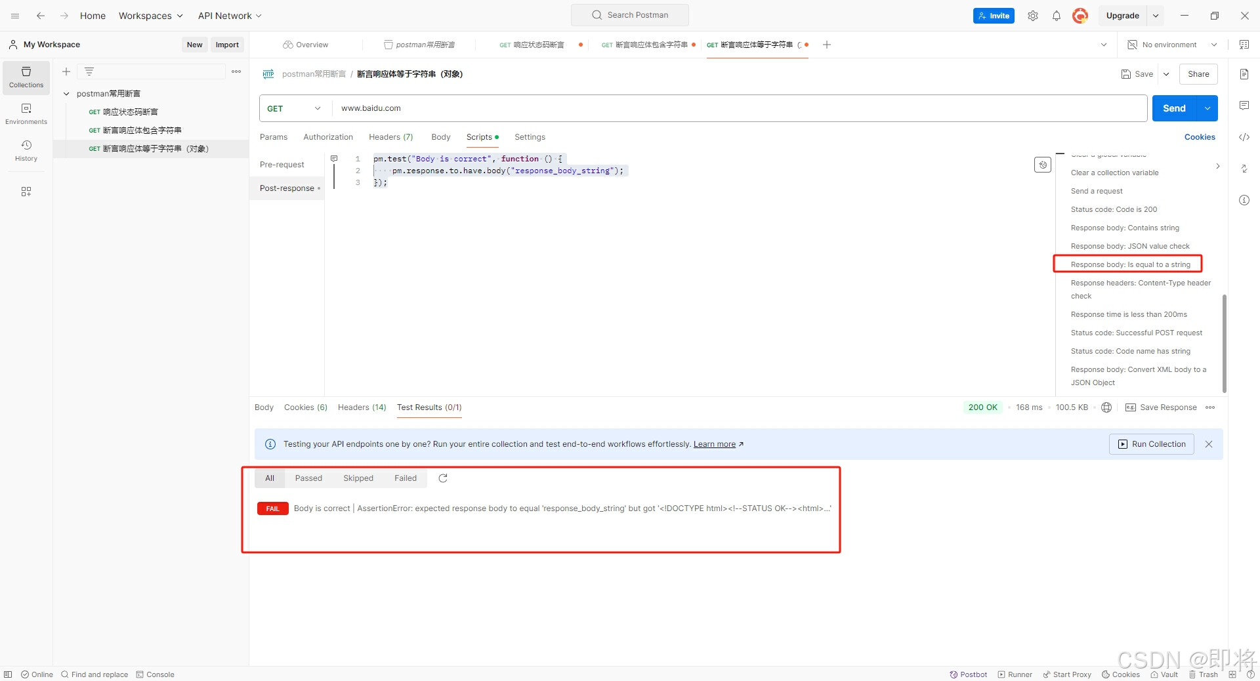
Task: Open Trash from the status bar
Action: 1204,674
